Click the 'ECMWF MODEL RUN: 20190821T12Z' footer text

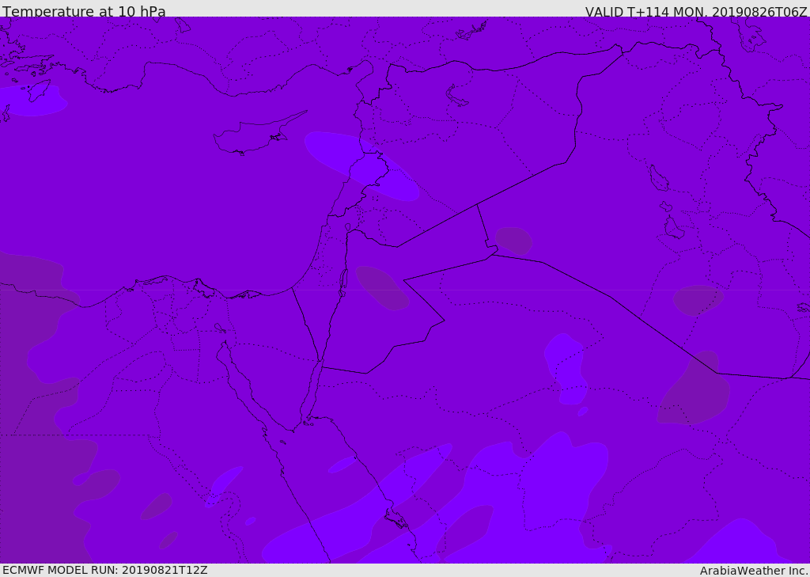click(x=105, y=570)
